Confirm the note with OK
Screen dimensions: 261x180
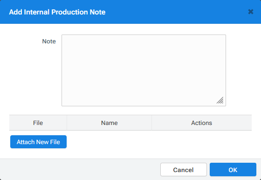pyautogui.click(x=233, y=170)
